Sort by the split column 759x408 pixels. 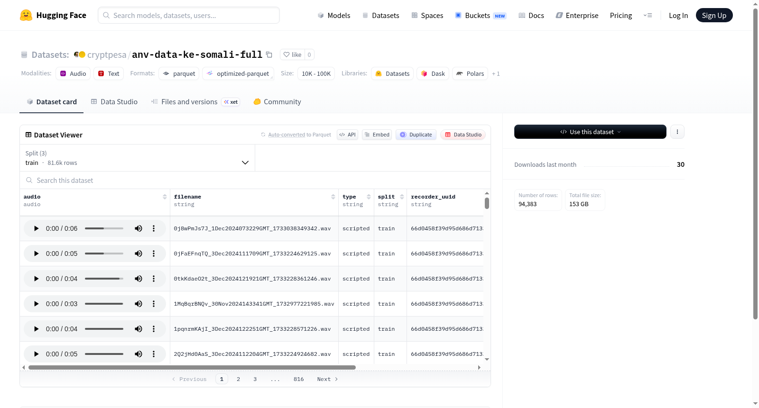pyautogui.click(x=402, y=197)
